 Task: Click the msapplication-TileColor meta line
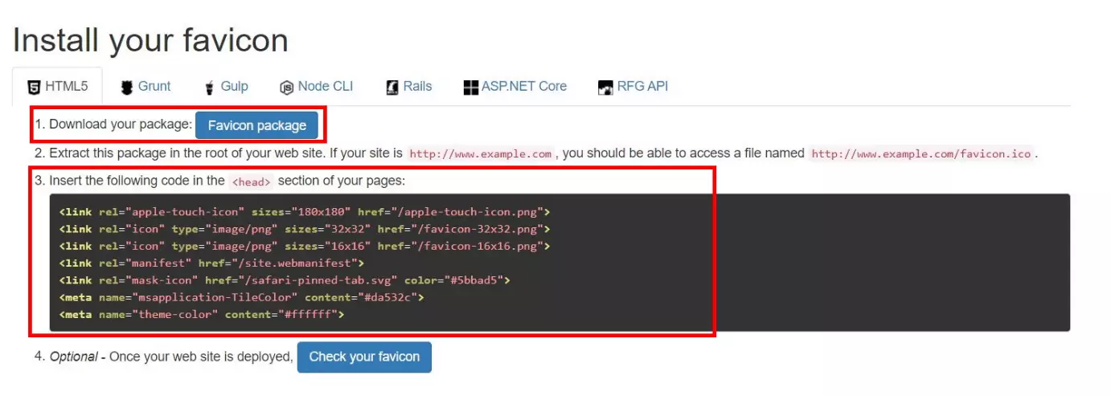241,297
